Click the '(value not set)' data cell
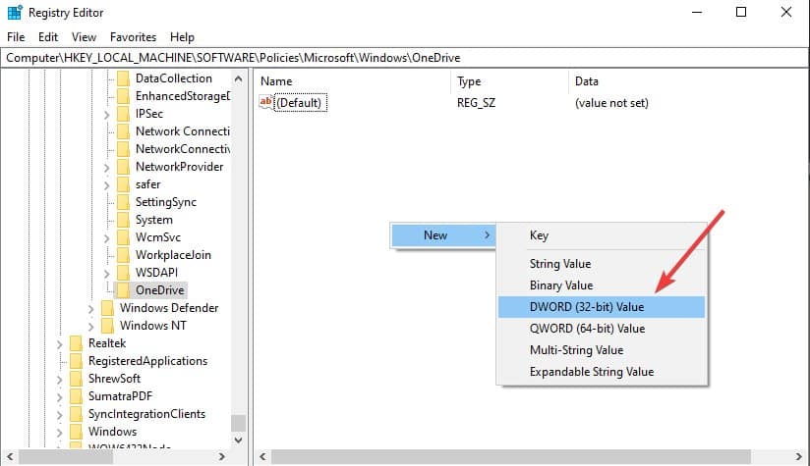 (611, 103)
